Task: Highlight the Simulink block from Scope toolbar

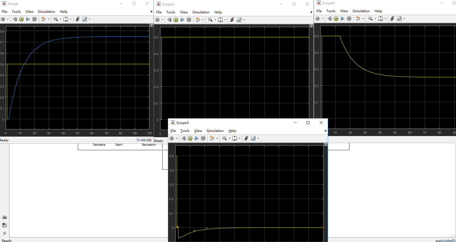Action: click(43, 19)
